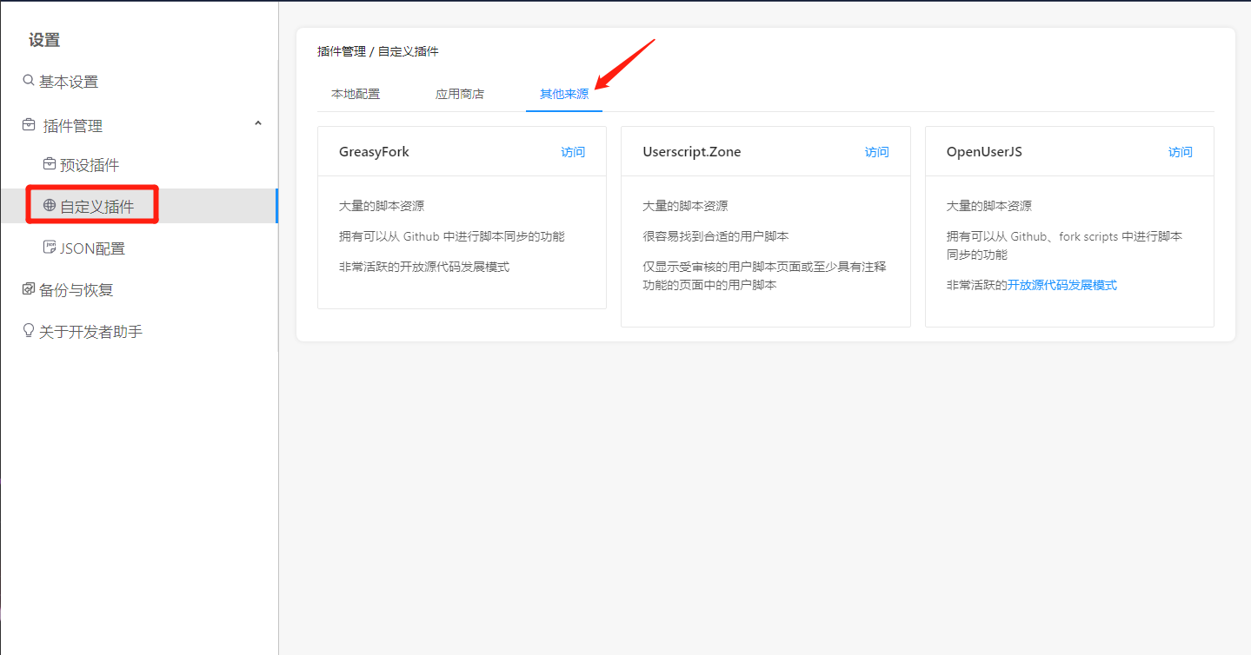The width and height of the screenshot is (1251, 655).
Task: Switch to the 本地配置 tab
Action: click(x=356, y=94)
